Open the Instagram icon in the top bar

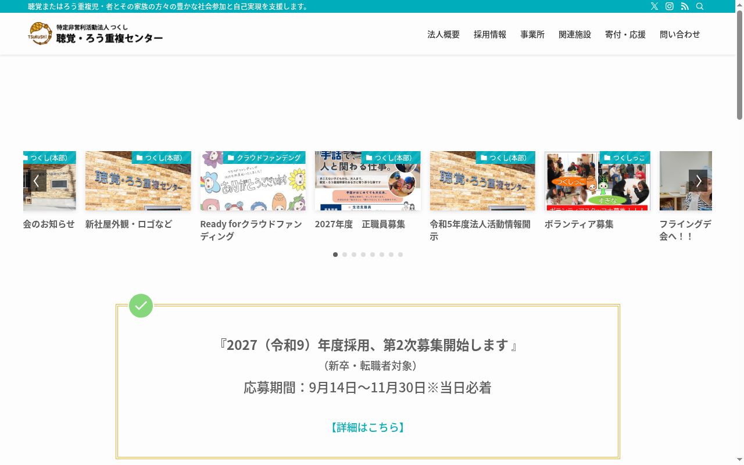click(670, 6)
